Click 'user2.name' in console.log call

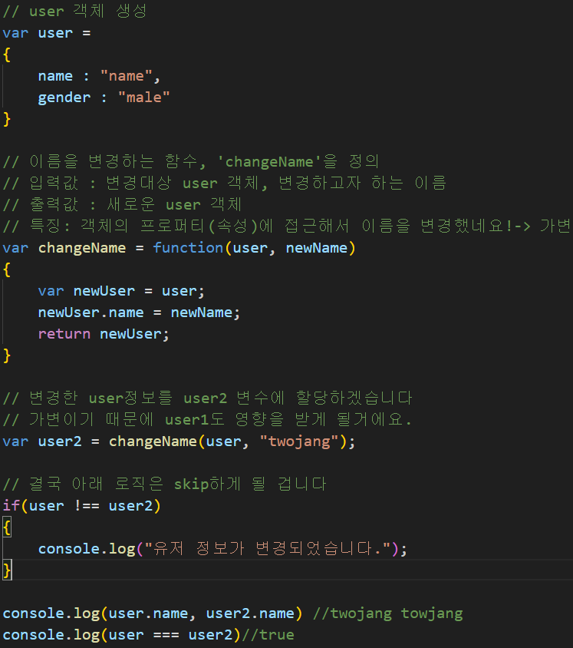[250, 613]
